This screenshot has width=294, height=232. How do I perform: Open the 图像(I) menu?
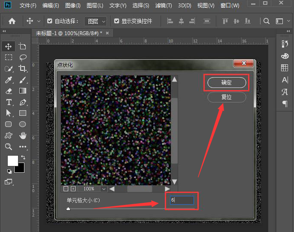[73, 6]
